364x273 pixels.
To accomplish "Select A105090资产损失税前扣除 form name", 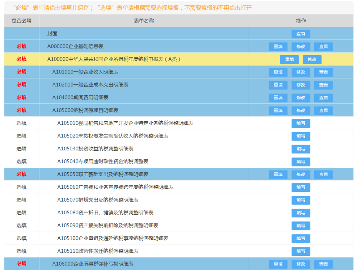I will pos(108,225).
